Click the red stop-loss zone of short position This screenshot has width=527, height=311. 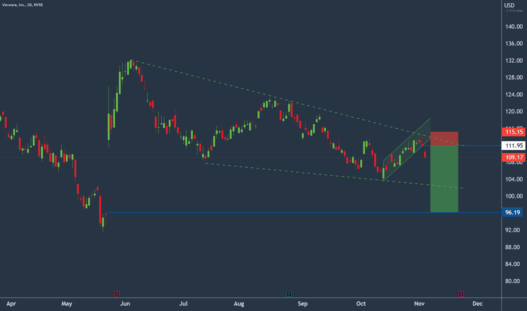point(444,139)
